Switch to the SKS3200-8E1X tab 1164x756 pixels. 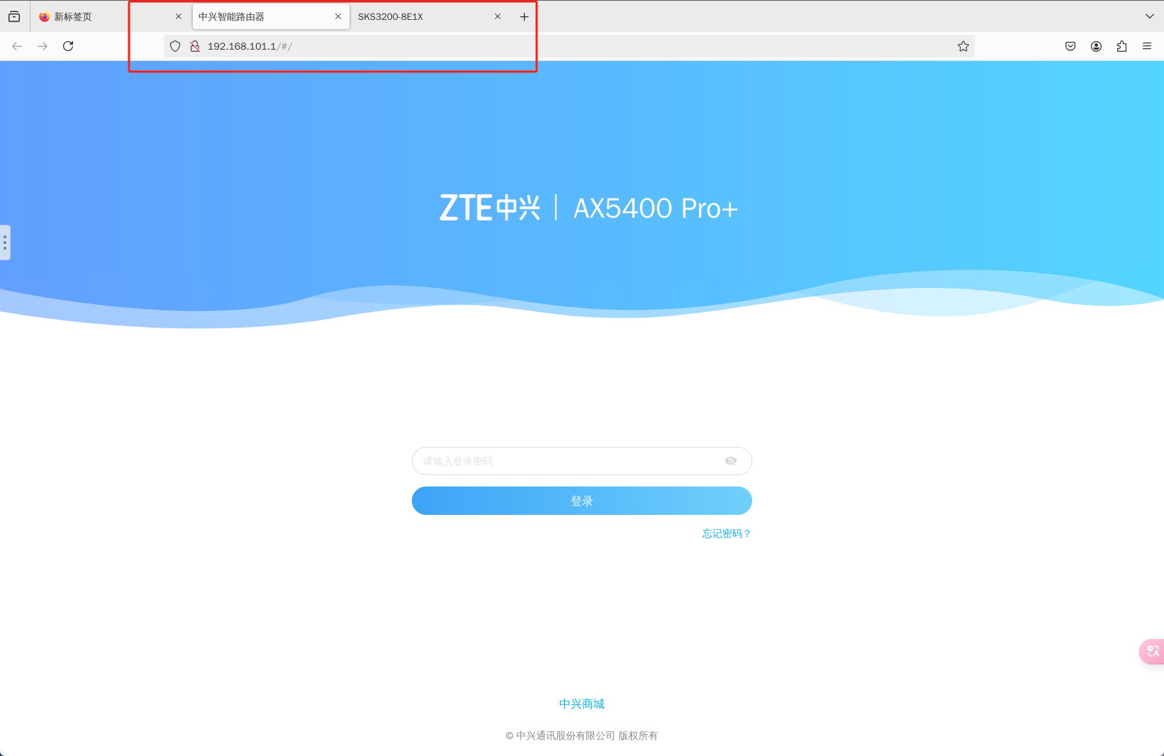point(430,16)
